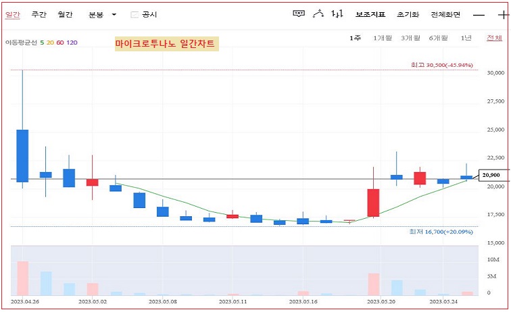
Task: Click the 25,000 price axis label
Action: (495, 130)
